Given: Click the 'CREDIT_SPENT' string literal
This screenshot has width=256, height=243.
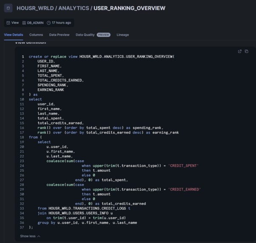Looking at the screenshot, I should (x=183, y=166).
